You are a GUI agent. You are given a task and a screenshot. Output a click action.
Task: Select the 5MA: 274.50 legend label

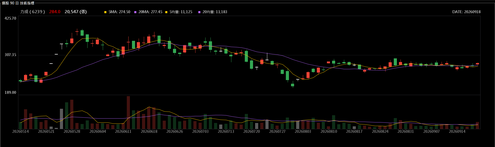[119, 12]
